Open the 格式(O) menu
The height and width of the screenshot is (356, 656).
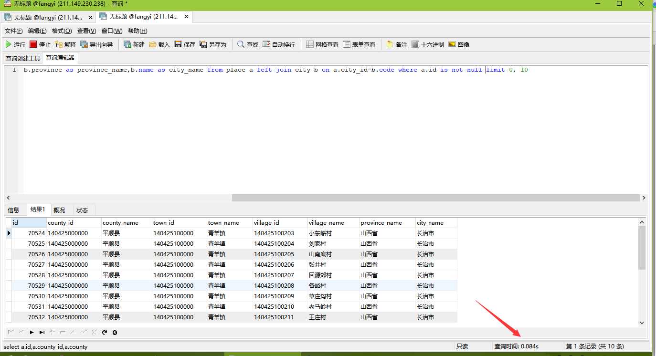point(62,31)
